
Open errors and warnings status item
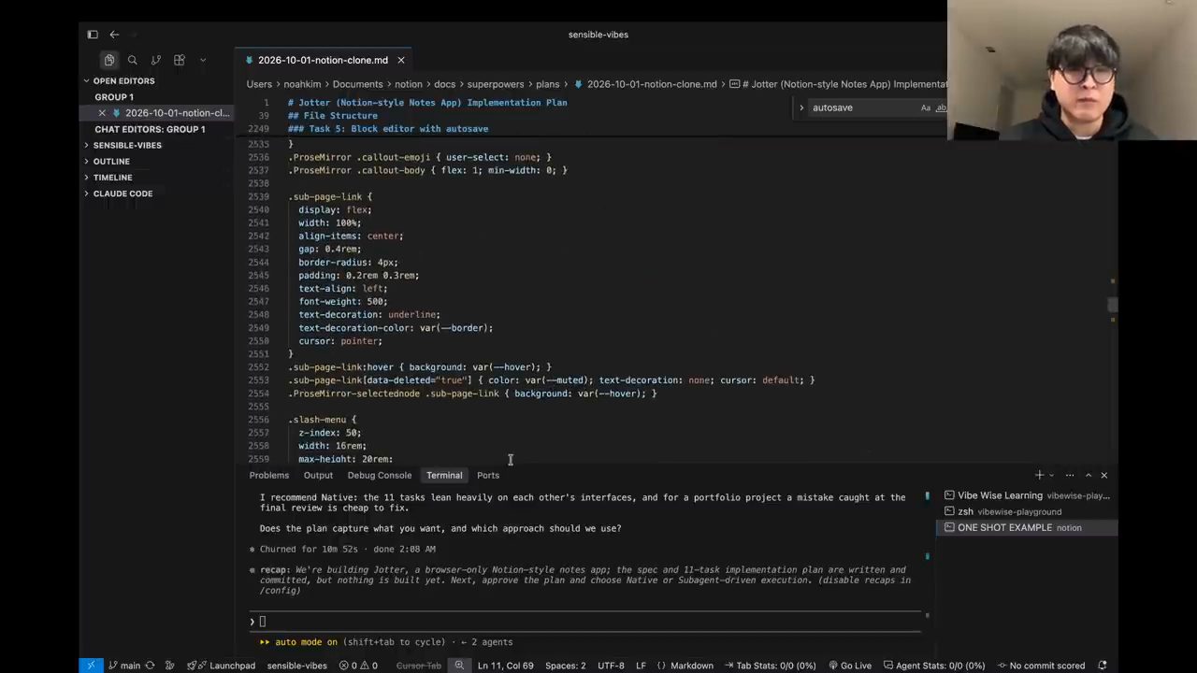point(358,666)
